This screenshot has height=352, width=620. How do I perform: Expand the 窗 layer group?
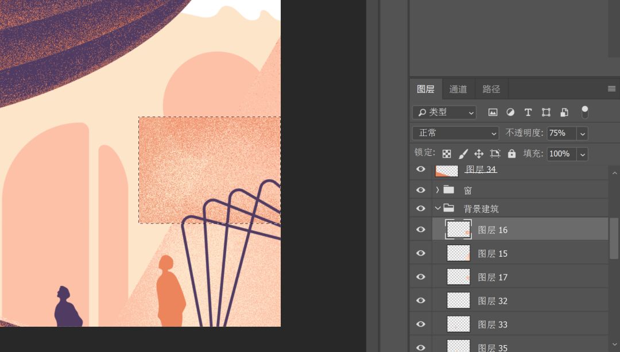437,190
